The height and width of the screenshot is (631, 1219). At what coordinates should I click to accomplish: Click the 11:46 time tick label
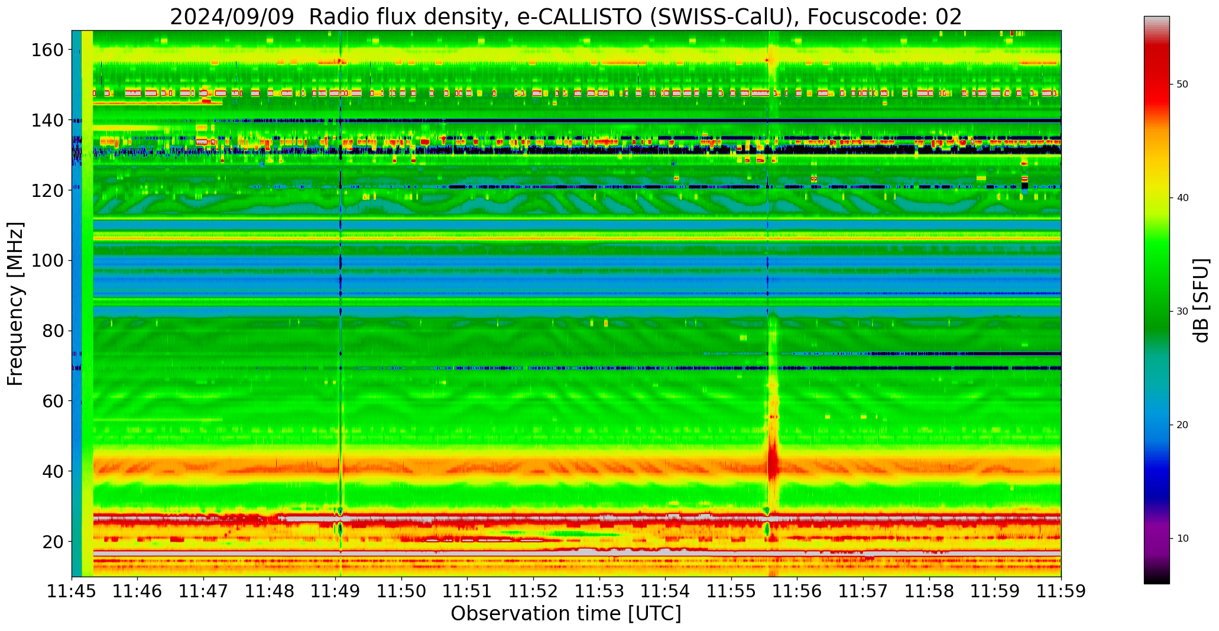pos(138,592)
